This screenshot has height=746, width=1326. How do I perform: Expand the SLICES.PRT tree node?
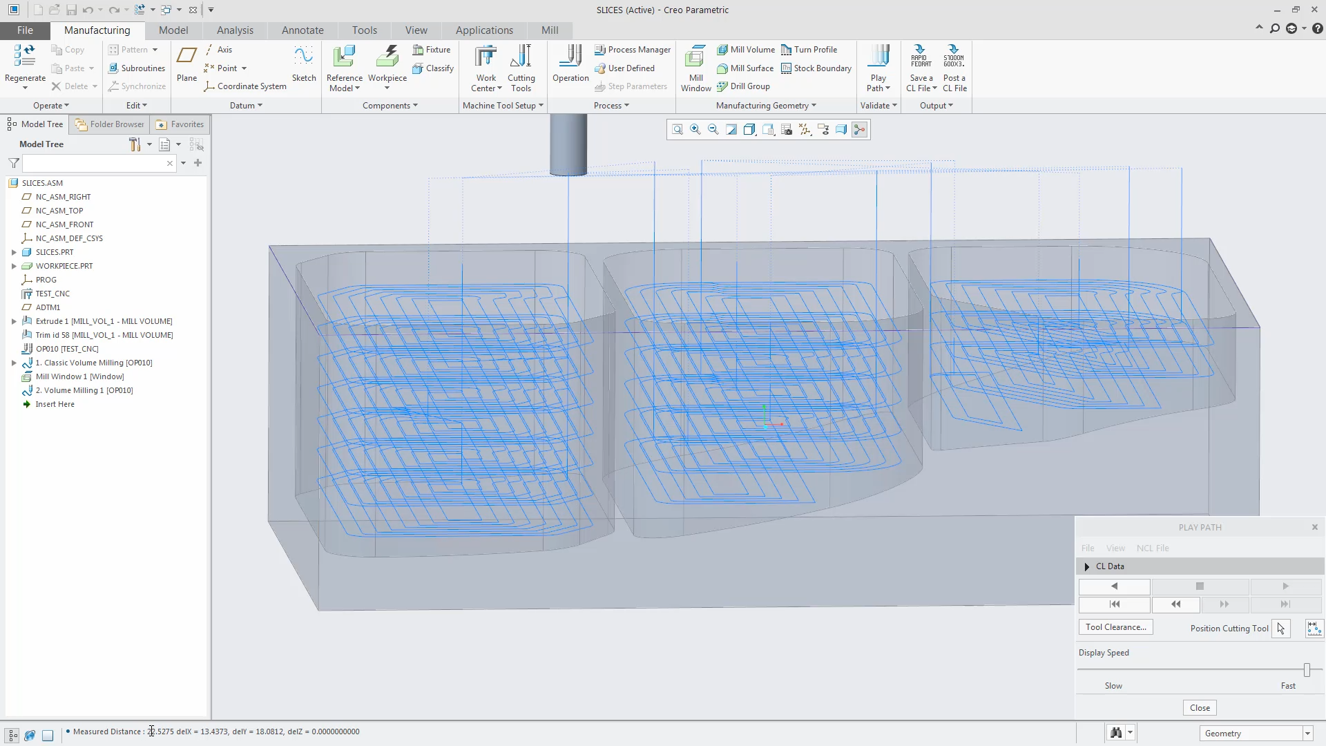pyautogui.click(x=14, y=252)
